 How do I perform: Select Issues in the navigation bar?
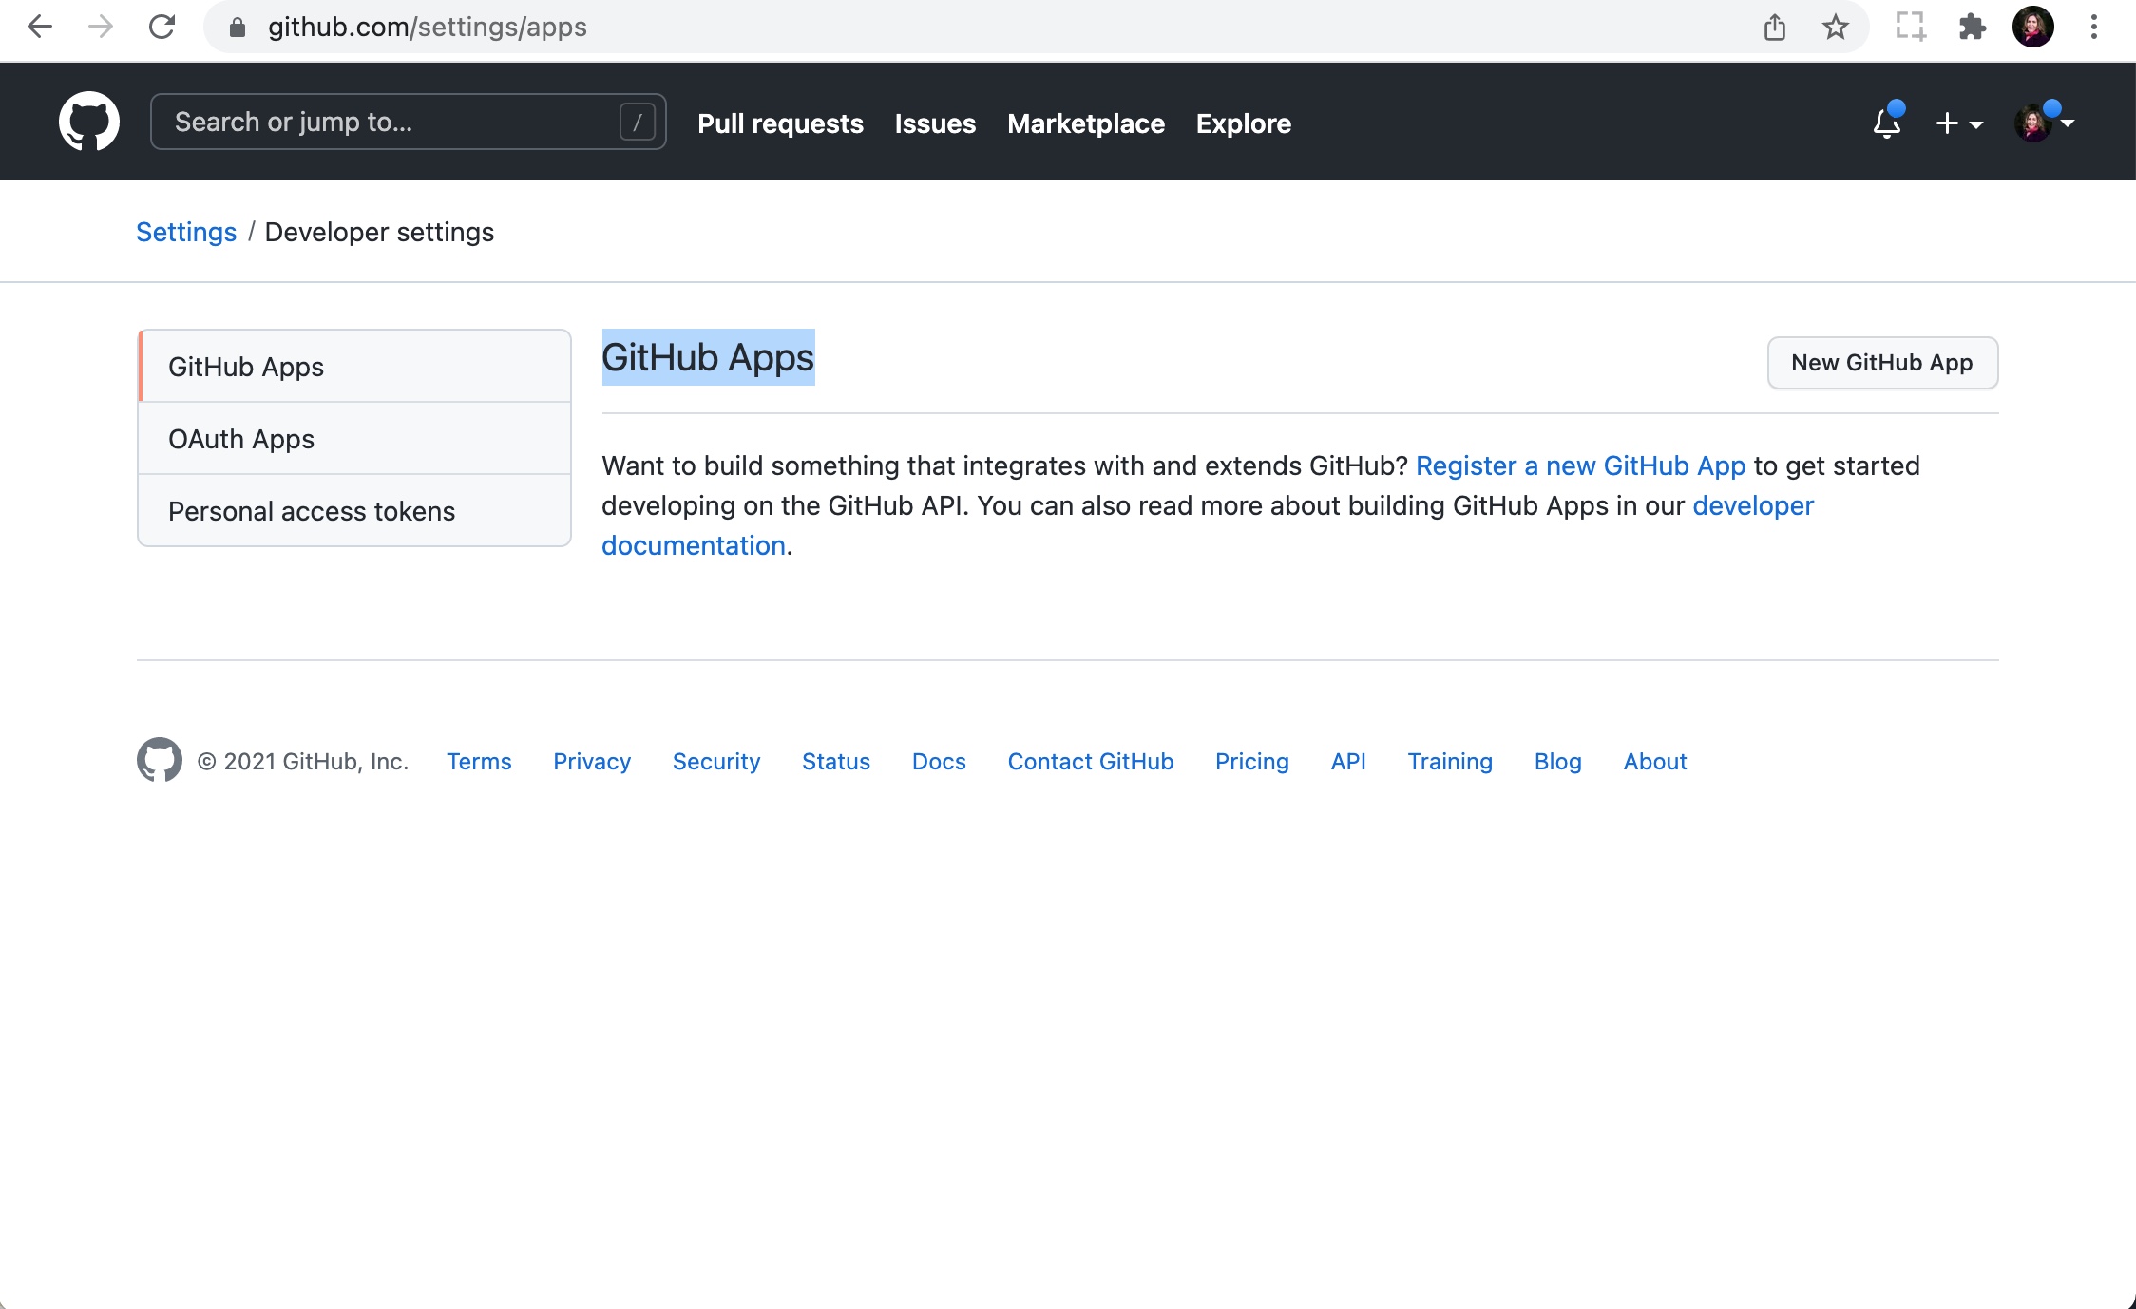(x=935, y=123)
